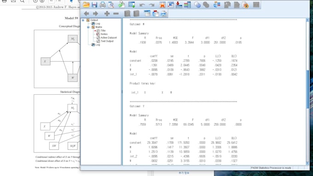The width and height of the screenshot is (313, 176).
Task: Click the first gray book Show icon
Action: (128, 13)
